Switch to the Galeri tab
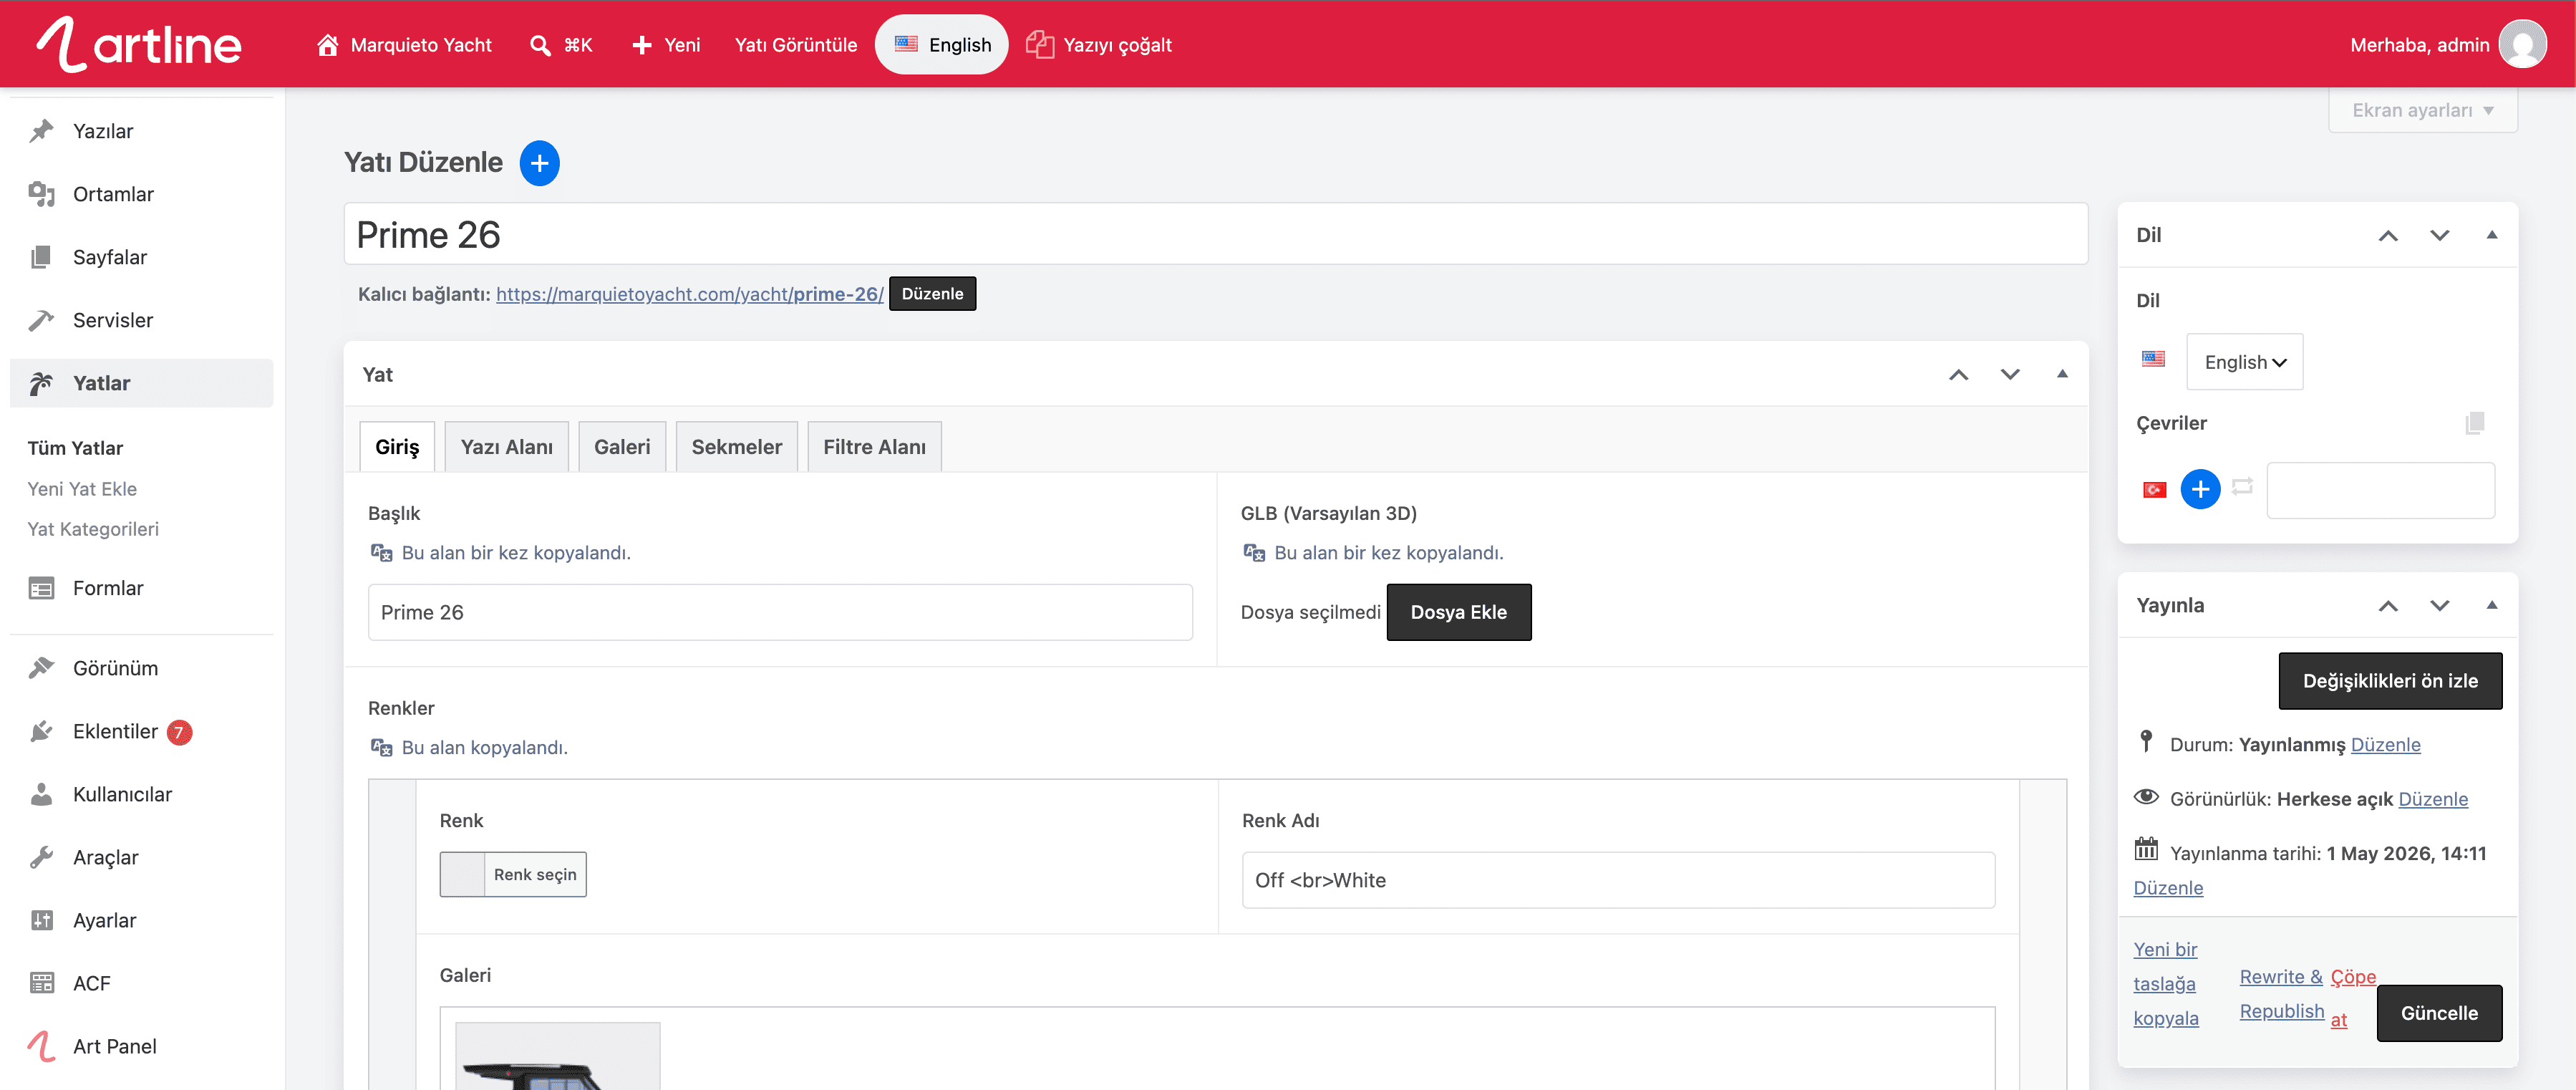 (622, 447)
